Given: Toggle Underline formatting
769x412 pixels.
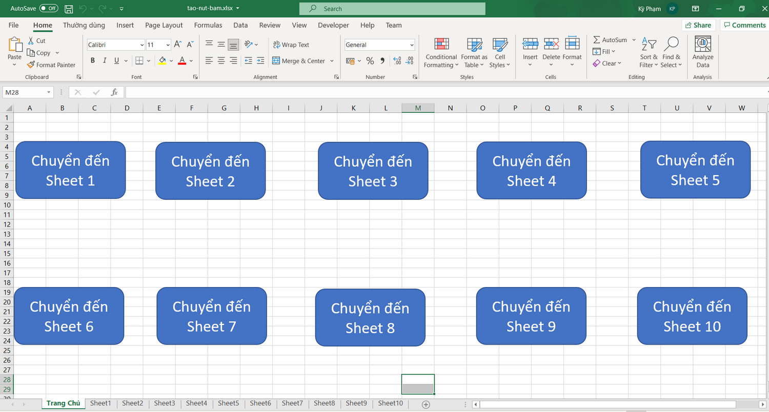Looking at the screenshot, I should [x=116, y=60].
